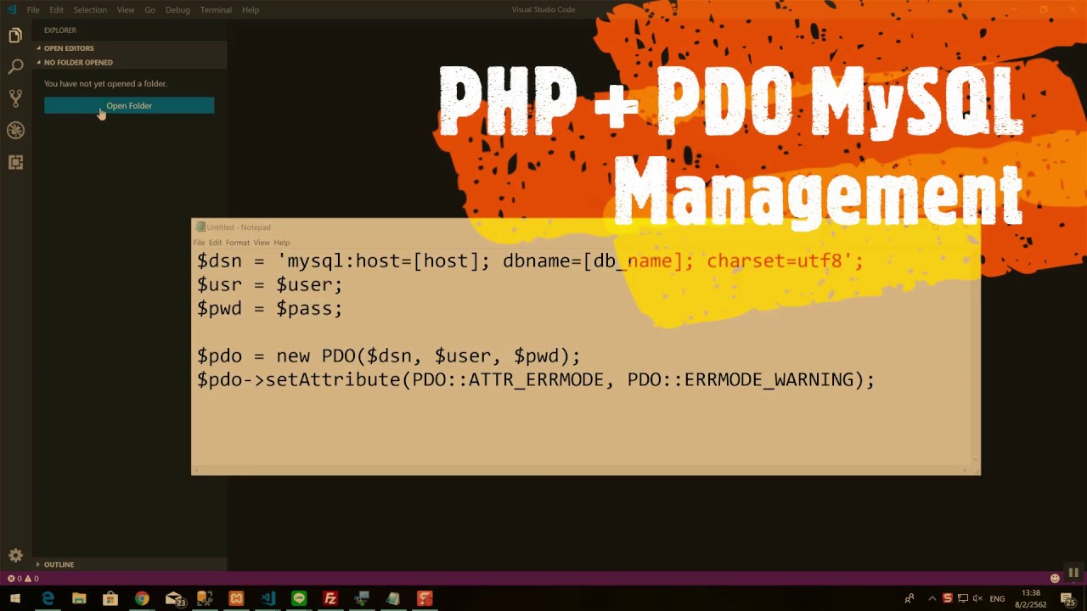Open the Format menu in Notepad
Viewport: 1087px width, 611px height.
tap(237, 243)
